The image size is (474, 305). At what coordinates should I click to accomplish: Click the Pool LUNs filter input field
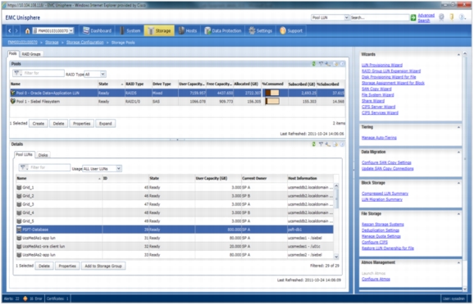tap(45, 167)
